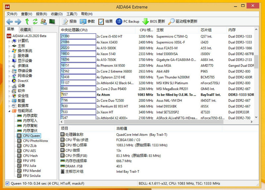Open the 工具(T) menu
Viewport: 265px width, 190px height.
click(x=72, y=14)
